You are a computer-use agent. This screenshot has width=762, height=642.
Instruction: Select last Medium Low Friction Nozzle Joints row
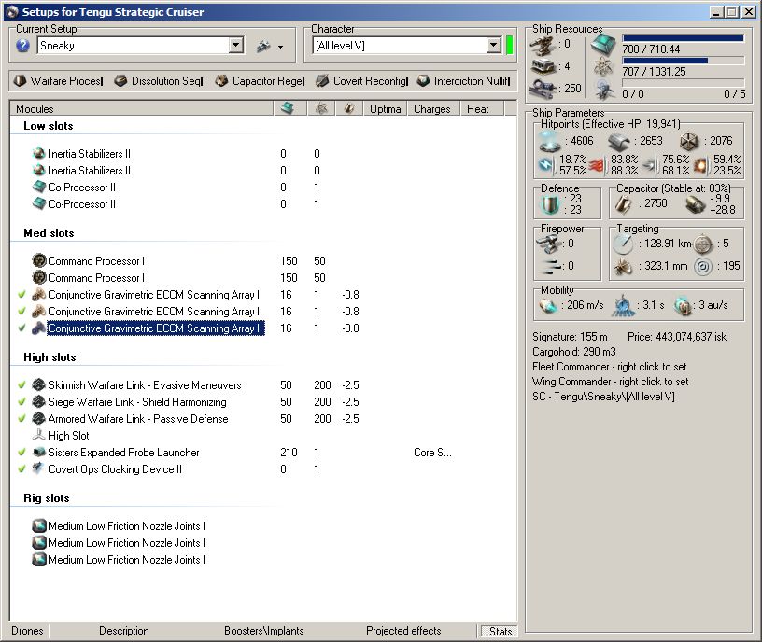pos(119,560)
